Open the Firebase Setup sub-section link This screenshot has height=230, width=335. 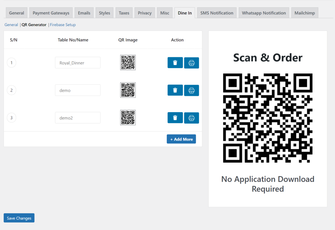[x=63, y=25]
